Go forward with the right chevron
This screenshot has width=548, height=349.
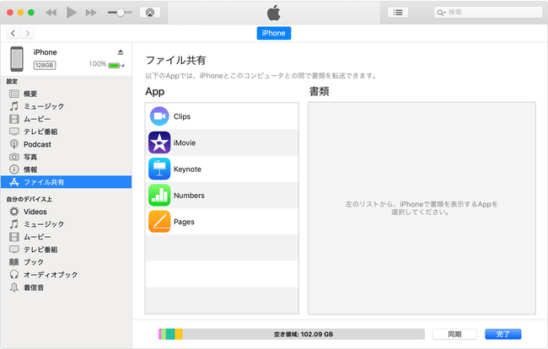27,33
